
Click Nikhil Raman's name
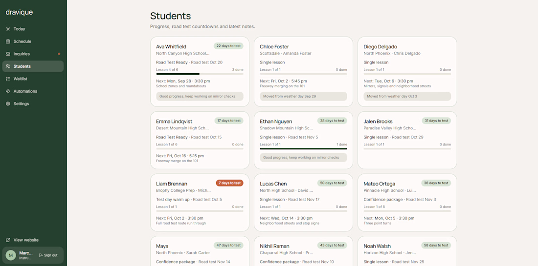[274, 246]
